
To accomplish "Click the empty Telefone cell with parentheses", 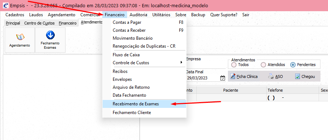I will (292, 98).
